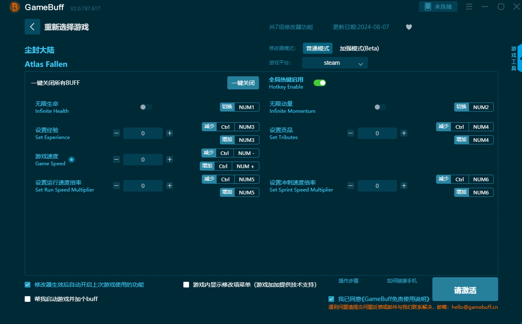Screen dimensions: 522x324
Task: Click 减少 Ctrl NUM - Game Speed hotkey
Action: (231, 153)
